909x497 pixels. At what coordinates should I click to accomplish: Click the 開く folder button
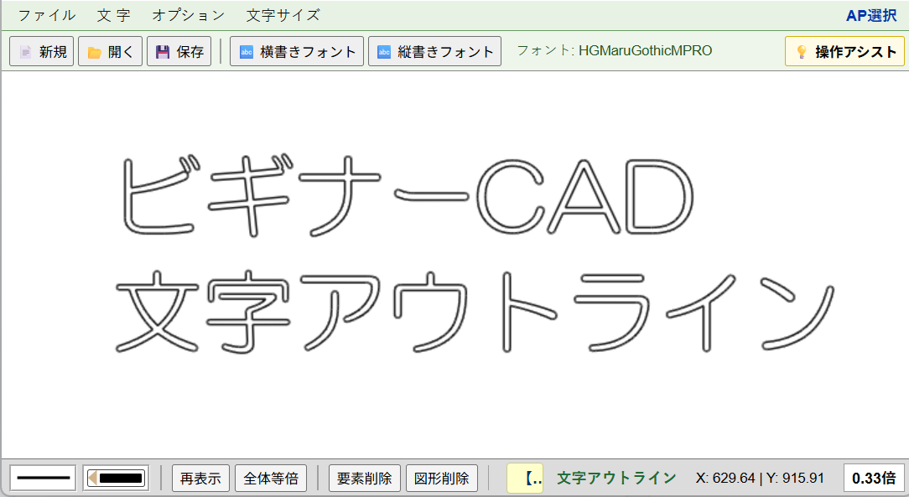(110, 52)
